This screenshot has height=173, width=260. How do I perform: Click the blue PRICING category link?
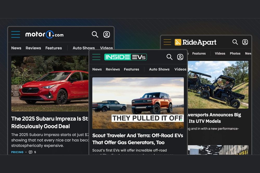pos(17,152)
